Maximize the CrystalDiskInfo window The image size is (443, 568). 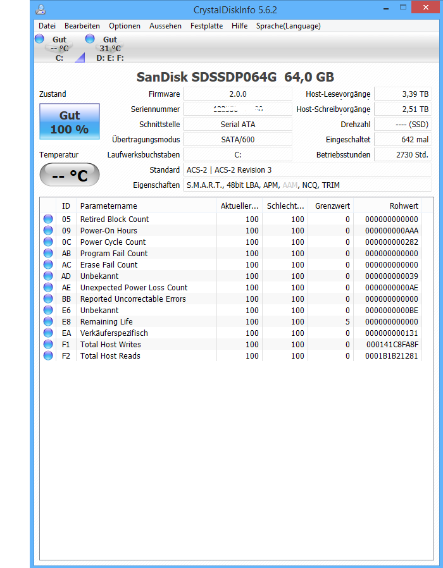402,7
